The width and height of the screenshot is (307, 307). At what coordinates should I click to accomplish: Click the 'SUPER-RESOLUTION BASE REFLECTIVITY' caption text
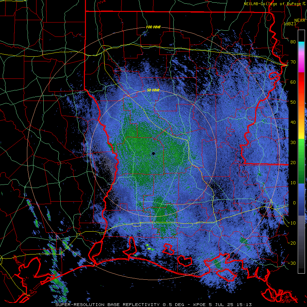click(x=107, y=305)
